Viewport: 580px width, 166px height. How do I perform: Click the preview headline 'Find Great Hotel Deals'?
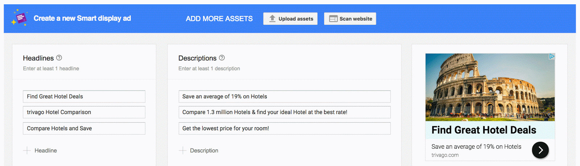click(x=484, y=130)
